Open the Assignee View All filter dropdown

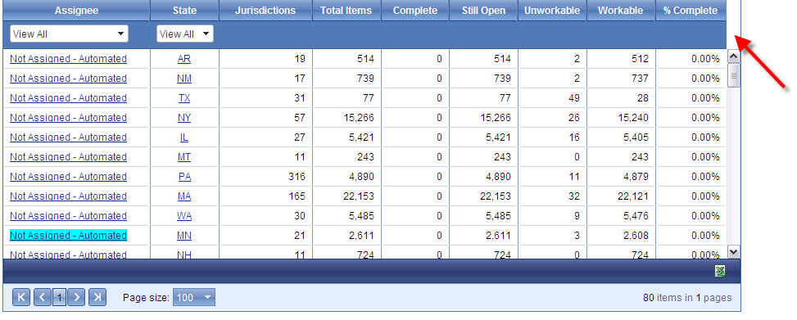[x=69, y=34]
